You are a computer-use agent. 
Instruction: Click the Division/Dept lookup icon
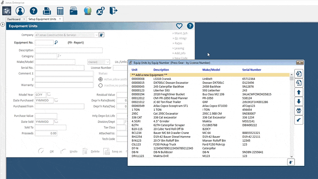126,121
